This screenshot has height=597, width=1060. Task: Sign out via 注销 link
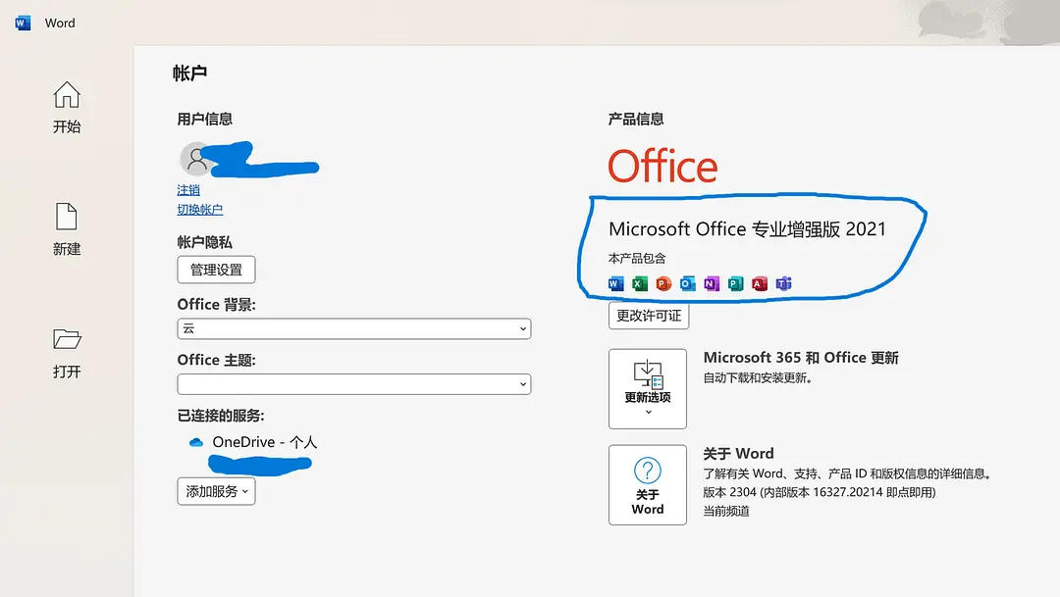click(x=188, y=190)
